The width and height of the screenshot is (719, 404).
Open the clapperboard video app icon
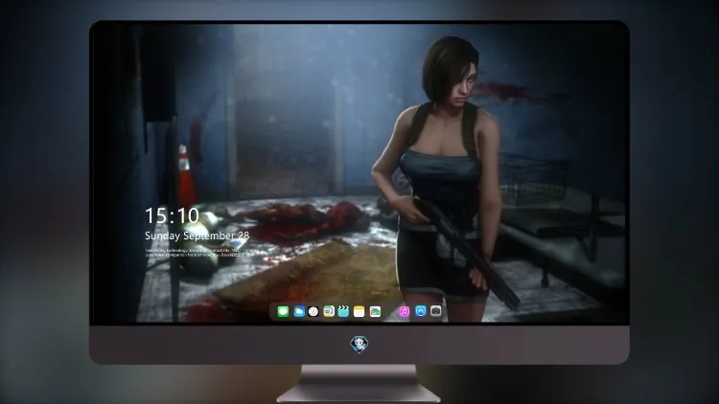click(344, 311)
